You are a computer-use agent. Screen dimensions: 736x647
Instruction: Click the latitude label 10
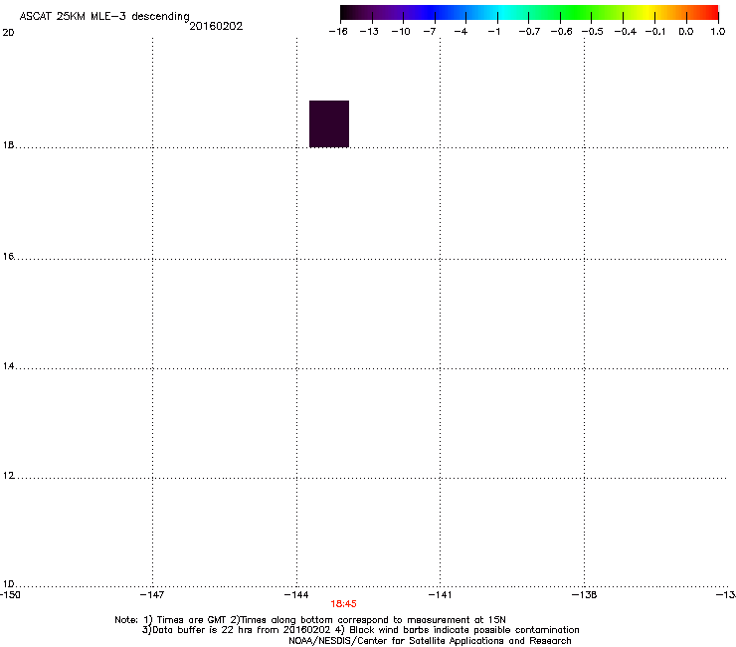coord(8,583)
